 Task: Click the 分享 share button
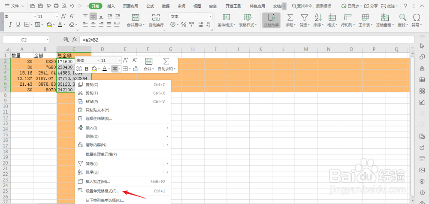click(x=371, y=6)
